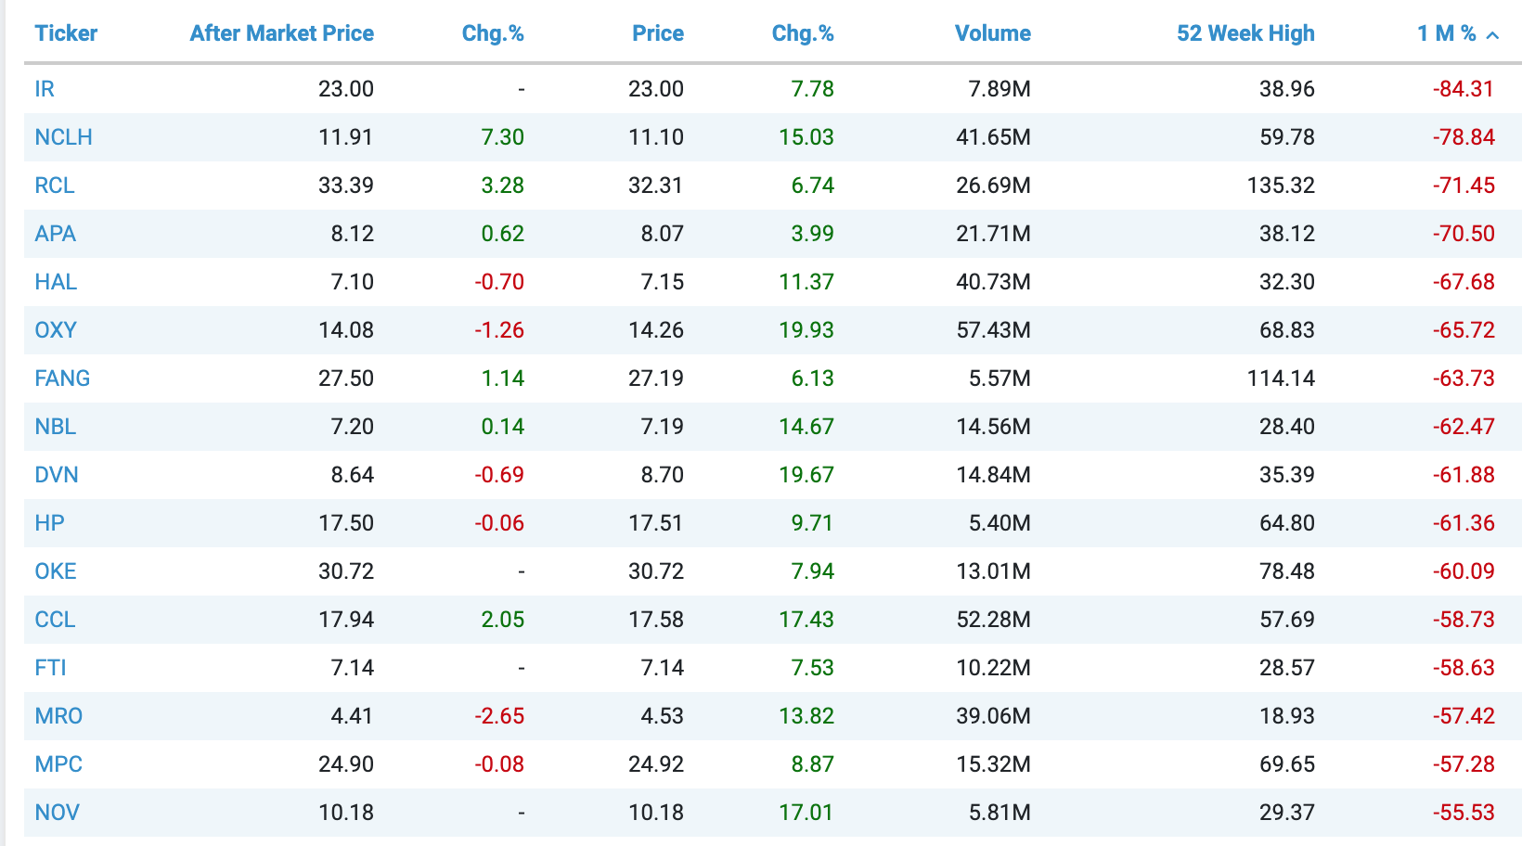Select DVN price change 19.67

click(806, 475)
